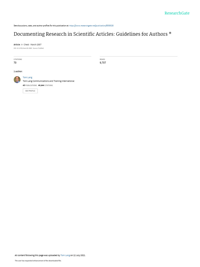This screenshot has height=267, width=200.
Task: Click the 45 PUBLICATIONS stat
Action: click(30, 86)
